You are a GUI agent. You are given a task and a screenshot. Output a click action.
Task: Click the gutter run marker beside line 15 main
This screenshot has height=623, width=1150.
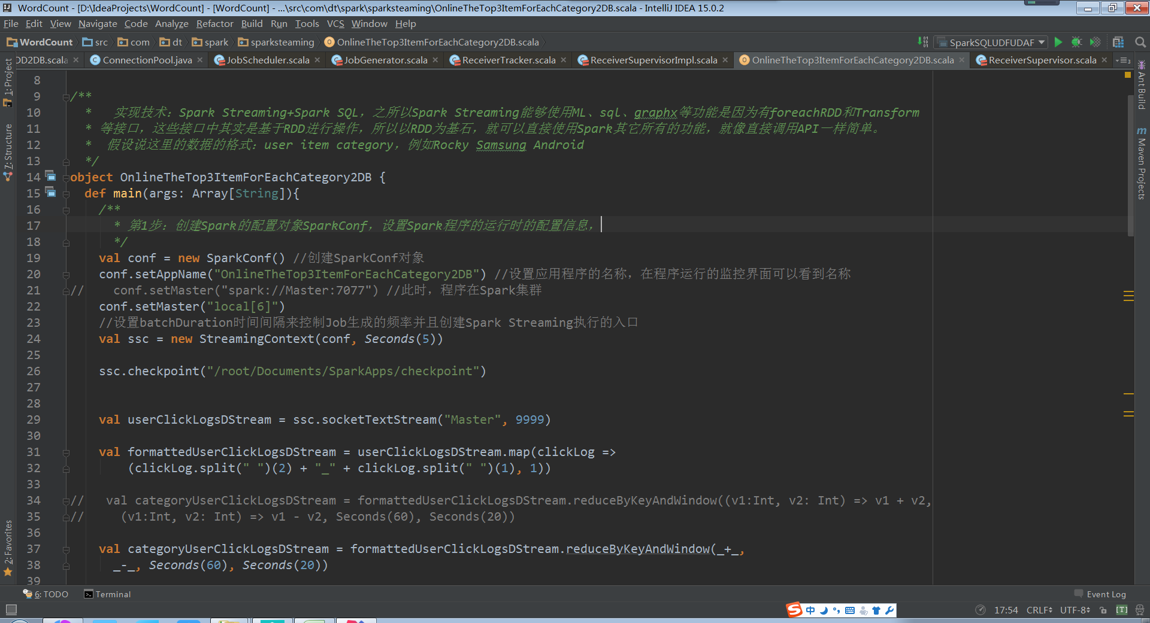[x=51, y=192]
